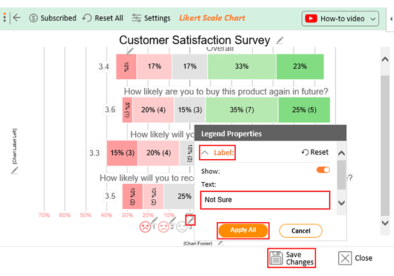Collapse the Label section chevron
The height and width of the screenshot is (276, 394).
(x=205, y=153)
